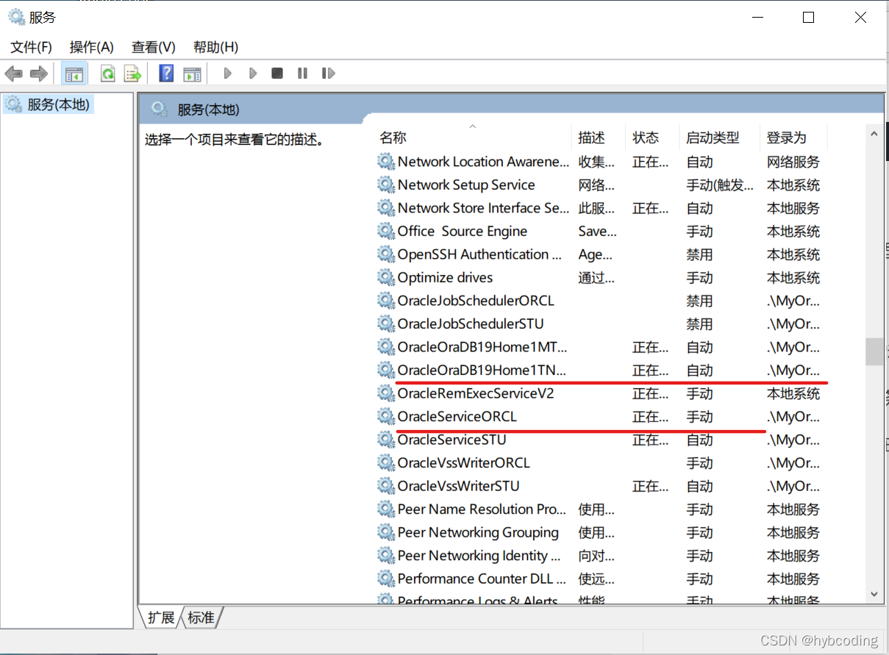
Task: Click the Stop service square icon
Action: point(277,74)
